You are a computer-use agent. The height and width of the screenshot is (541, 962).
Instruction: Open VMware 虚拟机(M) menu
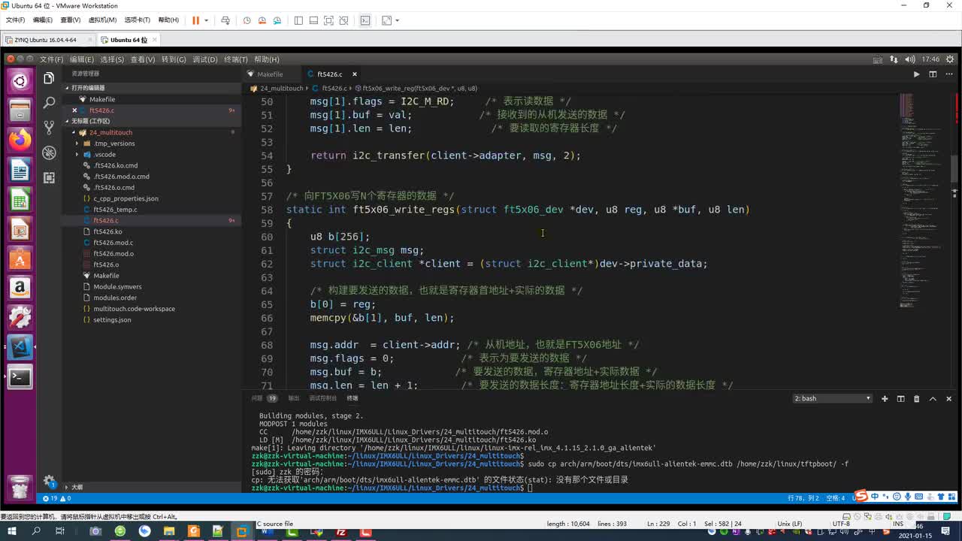pos(102,20)
